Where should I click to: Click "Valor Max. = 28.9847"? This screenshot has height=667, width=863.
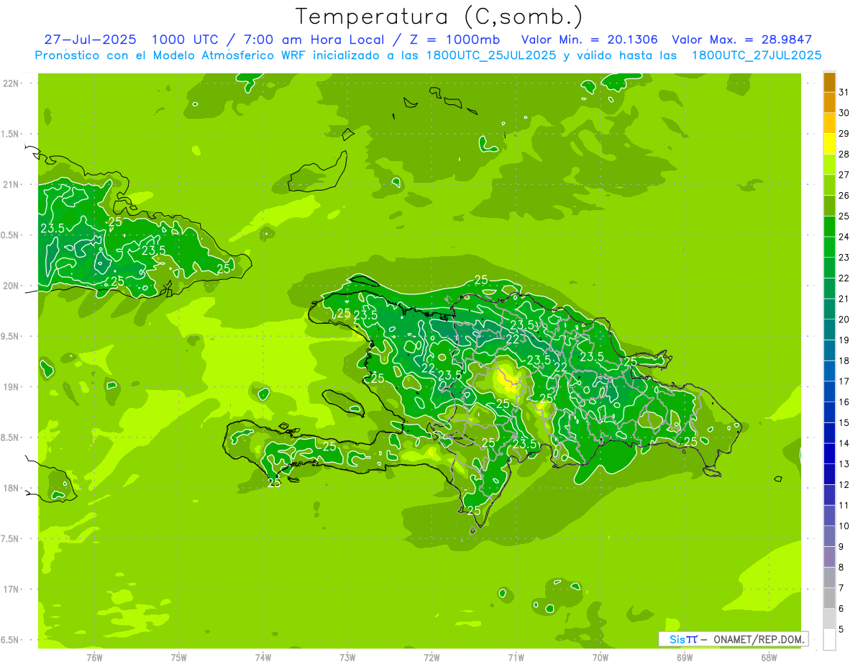pos(741,40)
